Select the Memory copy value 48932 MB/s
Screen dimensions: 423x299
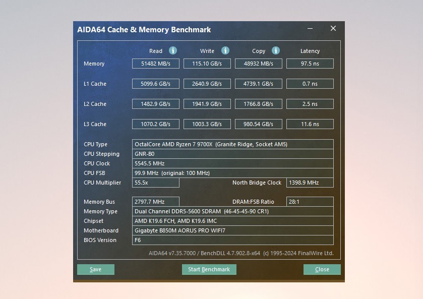(259, 64)
